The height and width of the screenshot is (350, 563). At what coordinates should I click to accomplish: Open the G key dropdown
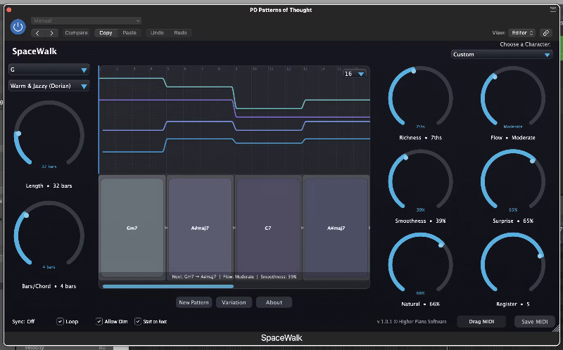coord(49,70)
